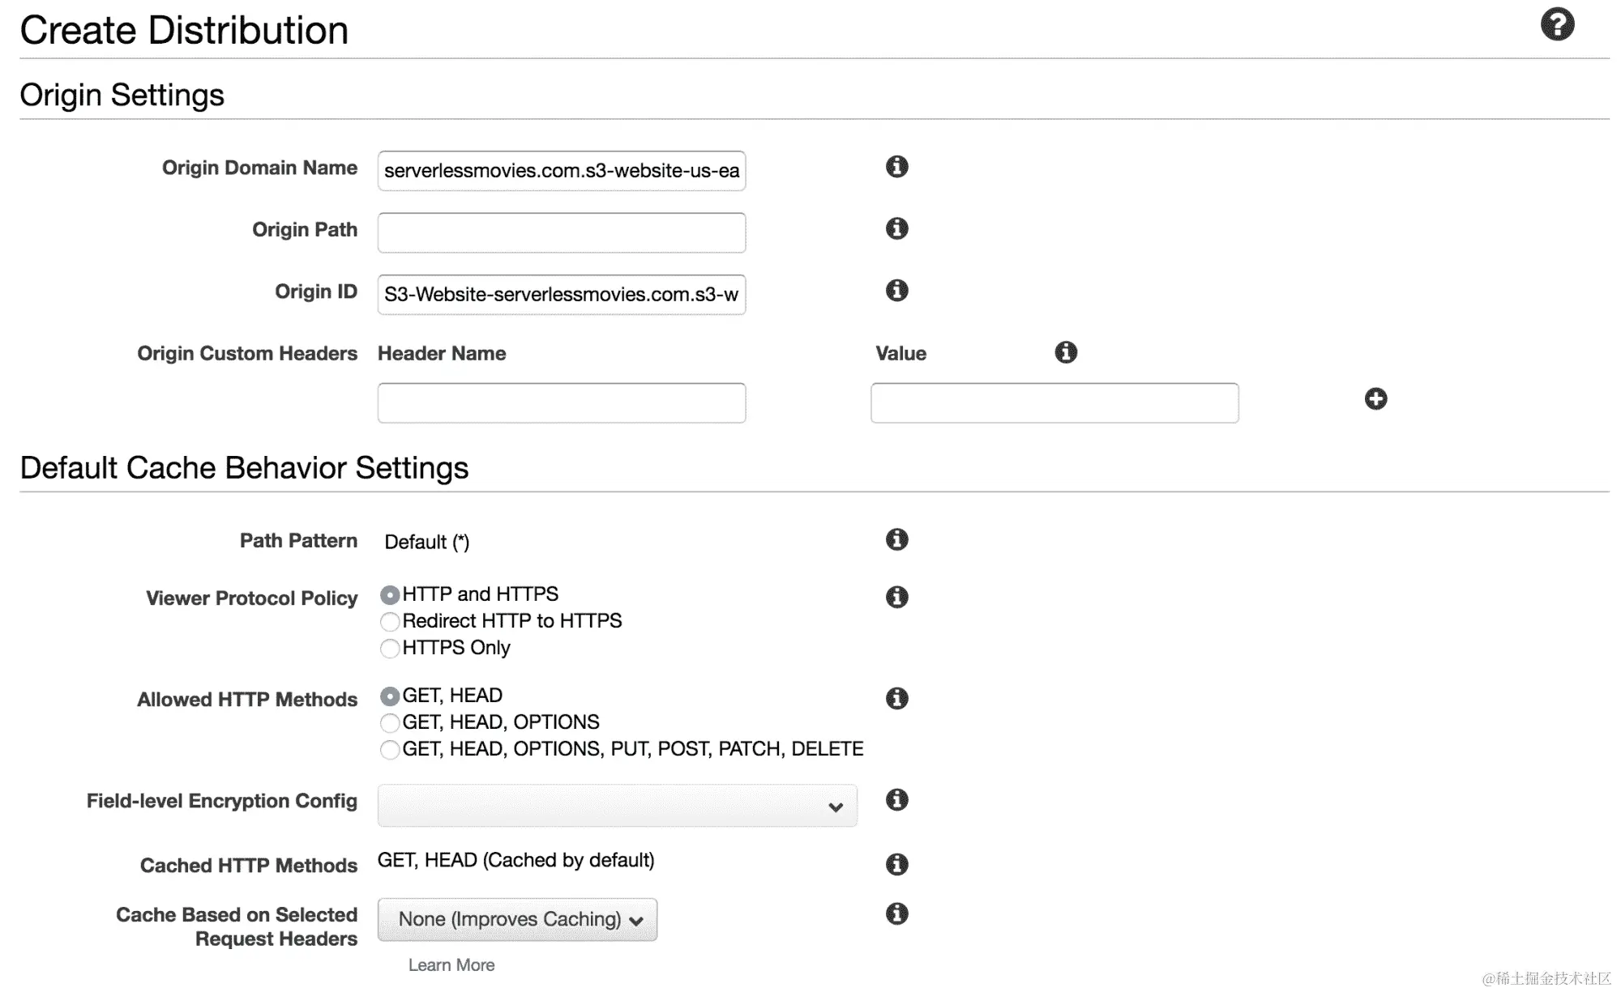
Task: Click info icon next to Origin Domain Name
Action: click(896, 167)
